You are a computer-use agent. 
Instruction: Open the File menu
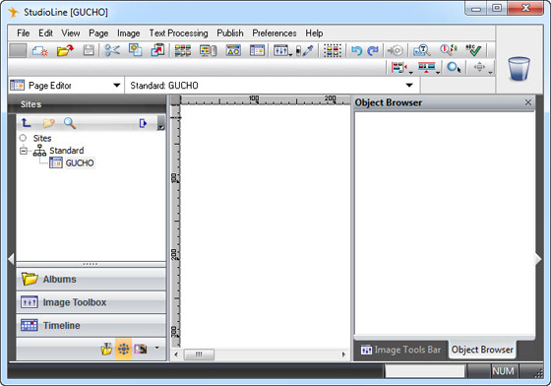(24, 33)
